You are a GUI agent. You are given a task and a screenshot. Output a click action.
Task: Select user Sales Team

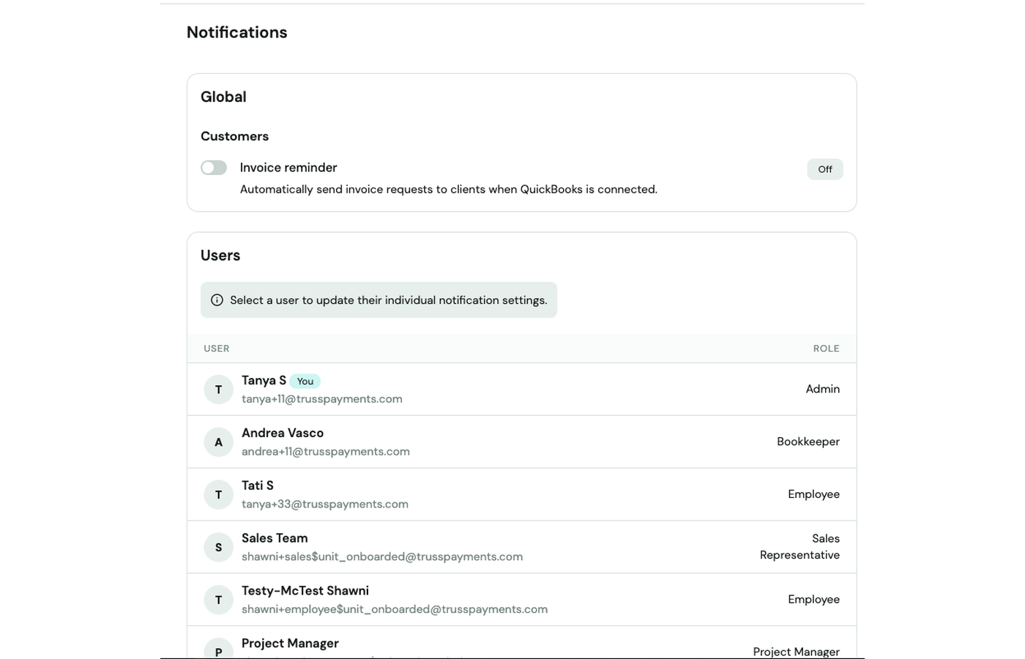coord(521,547)
